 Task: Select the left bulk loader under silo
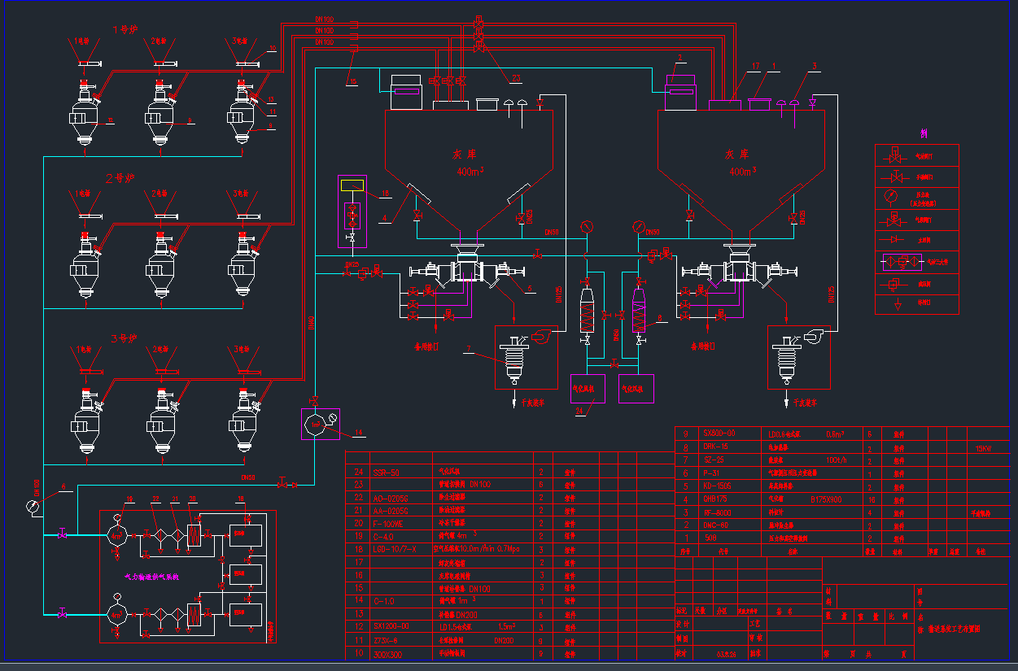(x=513, y=358)
